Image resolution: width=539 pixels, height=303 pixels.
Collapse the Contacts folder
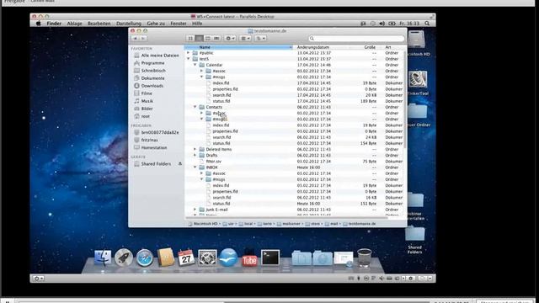pyautogui.click(x=195, y=107)
